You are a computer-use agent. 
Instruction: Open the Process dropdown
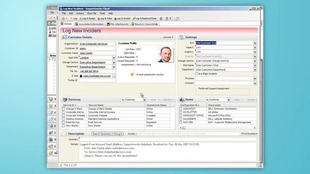click(255, 78)
